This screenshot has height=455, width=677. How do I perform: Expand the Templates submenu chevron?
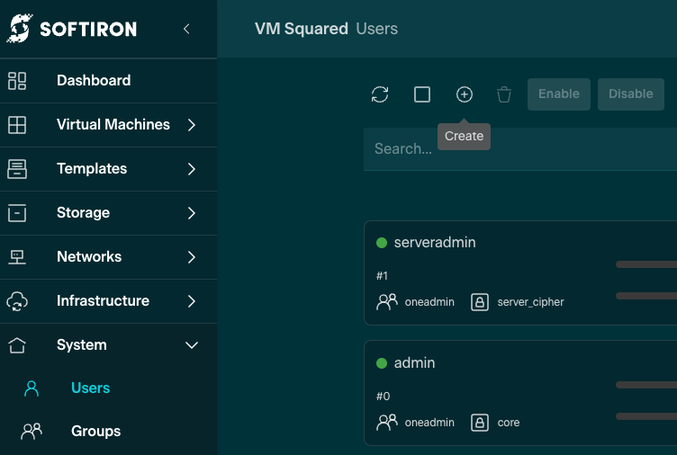tap(191, 169)
